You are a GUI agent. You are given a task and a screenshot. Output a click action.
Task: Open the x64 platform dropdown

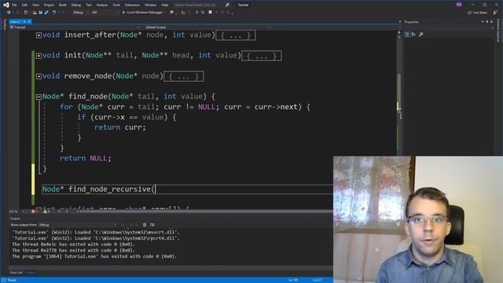click(x=105, y=13)
